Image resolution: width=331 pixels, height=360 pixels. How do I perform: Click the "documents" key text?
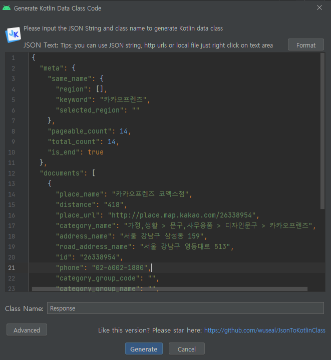pyautogui.click(x=62, y=173)
